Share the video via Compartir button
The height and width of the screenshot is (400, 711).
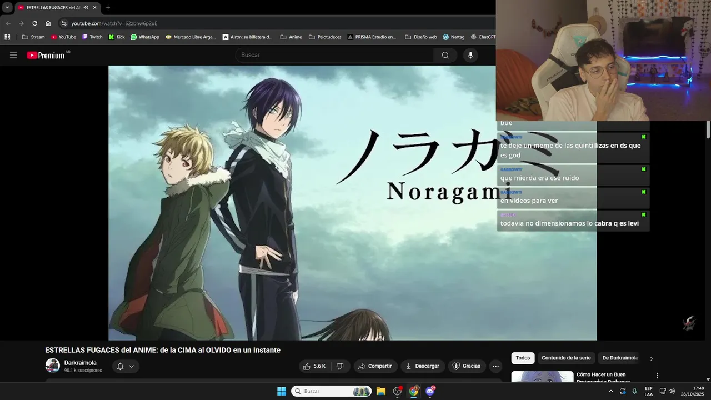point(375,366)
